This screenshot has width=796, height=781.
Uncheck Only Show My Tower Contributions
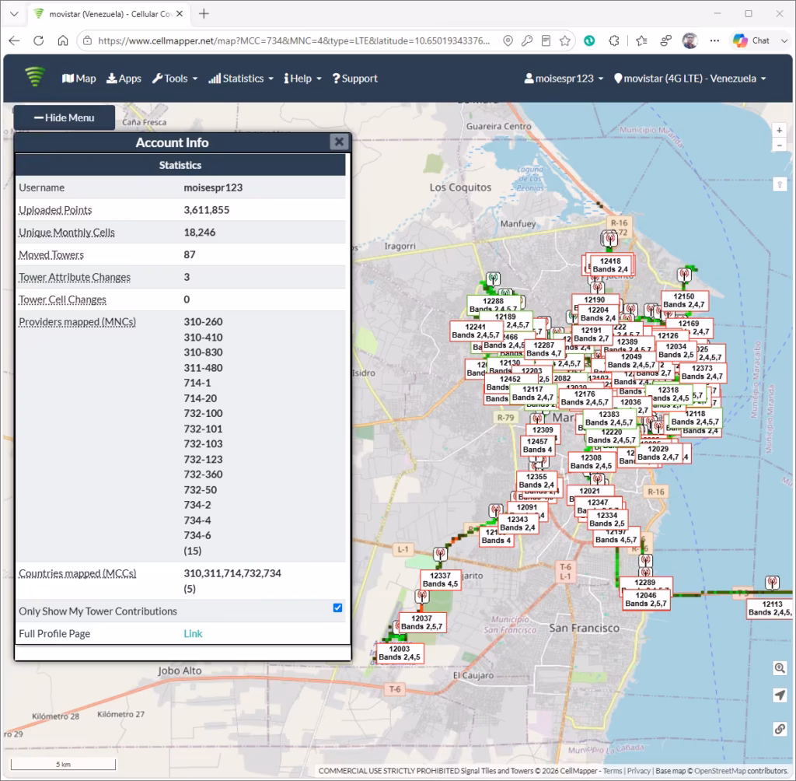(x=337, y=608)
